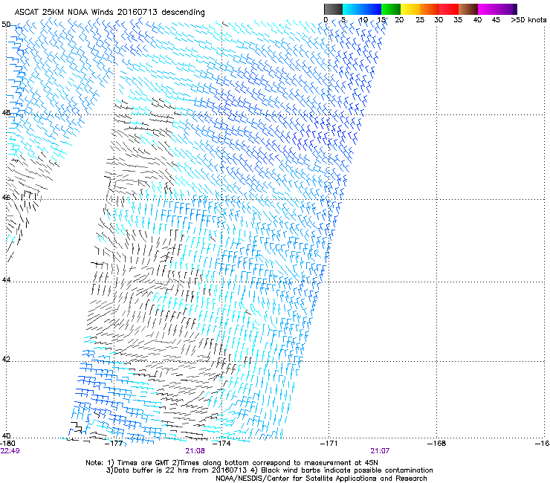Click the chart title 'ASCAT 25KM NOAA Winds 20160713 descending'

(109, 13)
